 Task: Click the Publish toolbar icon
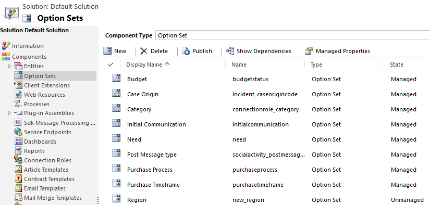tap(186, 51)
